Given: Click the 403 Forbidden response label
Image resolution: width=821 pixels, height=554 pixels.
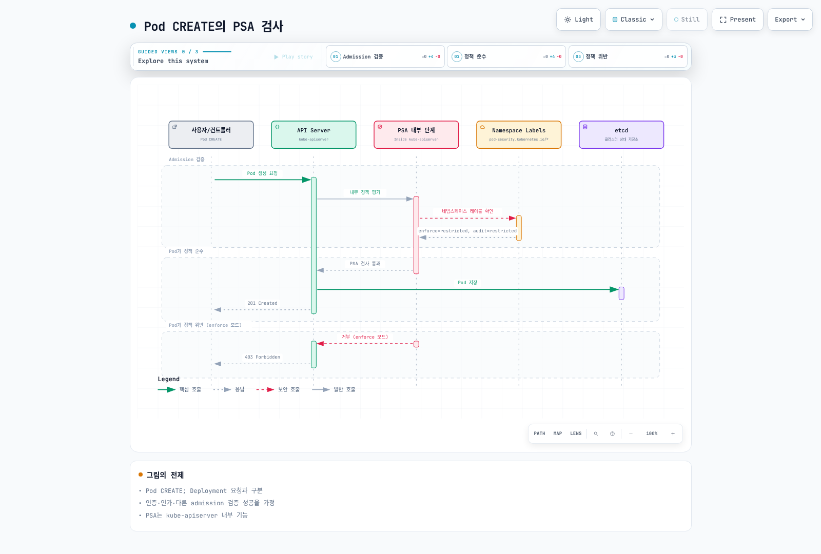Looking at the screenshot, I should pos(262,357).
